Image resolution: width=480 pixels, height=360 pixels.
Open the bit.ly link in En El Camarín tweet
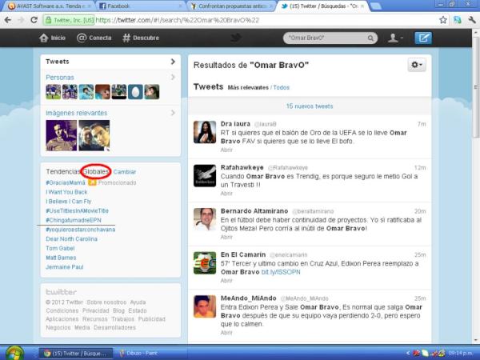click(x=281, y=272)
